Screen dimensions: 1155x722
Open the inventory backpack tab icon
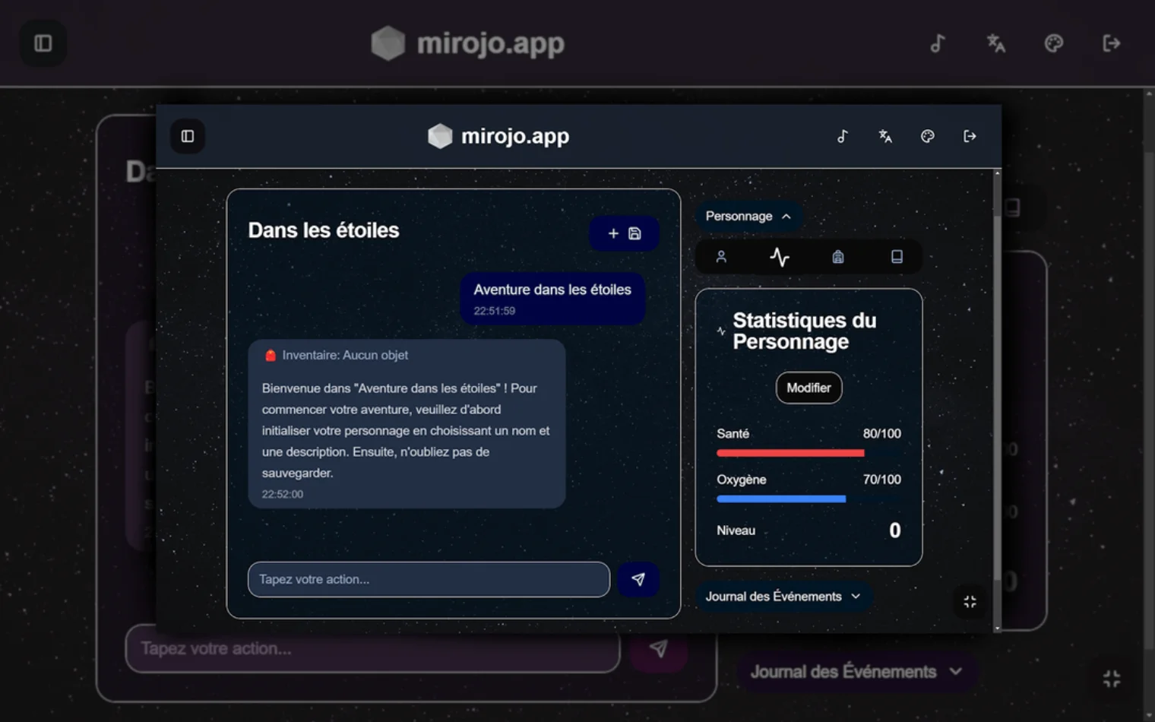pos(838,257)
